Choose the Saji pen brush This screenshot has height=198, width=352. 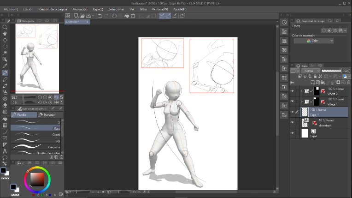click(x=35, y=141)
